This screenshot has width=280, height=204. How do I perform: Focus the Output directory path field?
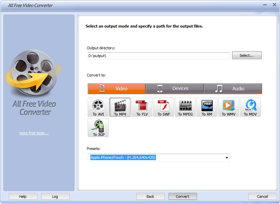click(x=159, y=56)
